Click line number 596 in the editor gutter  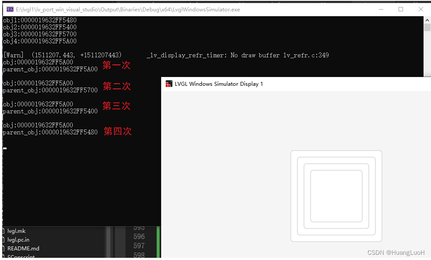coord(139,236)
